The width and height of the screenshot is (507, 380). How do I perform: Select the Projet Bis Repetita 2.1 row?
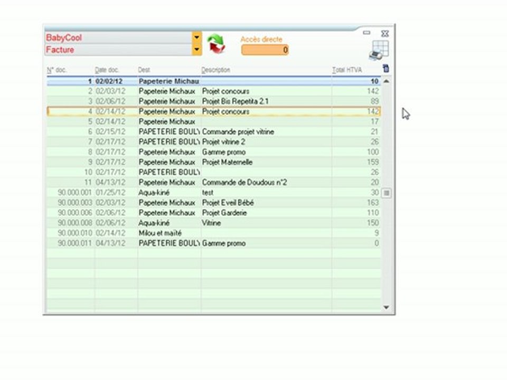214,101
